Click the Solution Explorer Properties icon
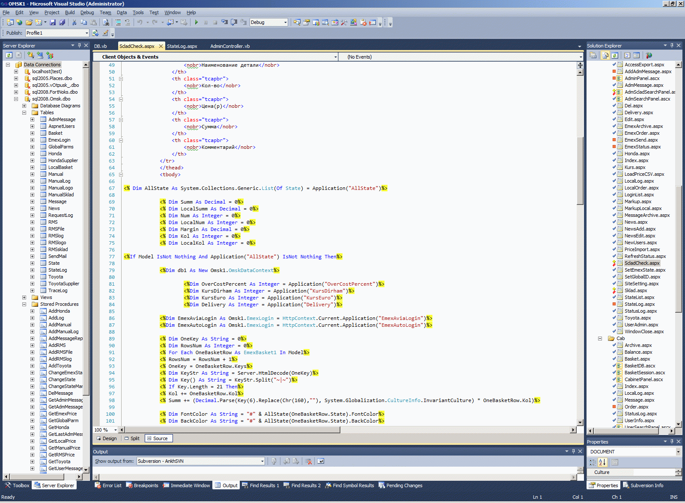685x503 pixels. 593,55
